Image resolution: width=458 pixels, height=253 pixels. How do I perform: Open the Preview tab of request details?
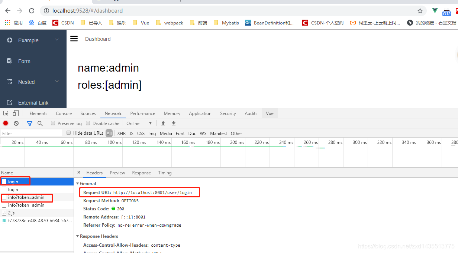(x=117, y=172)
